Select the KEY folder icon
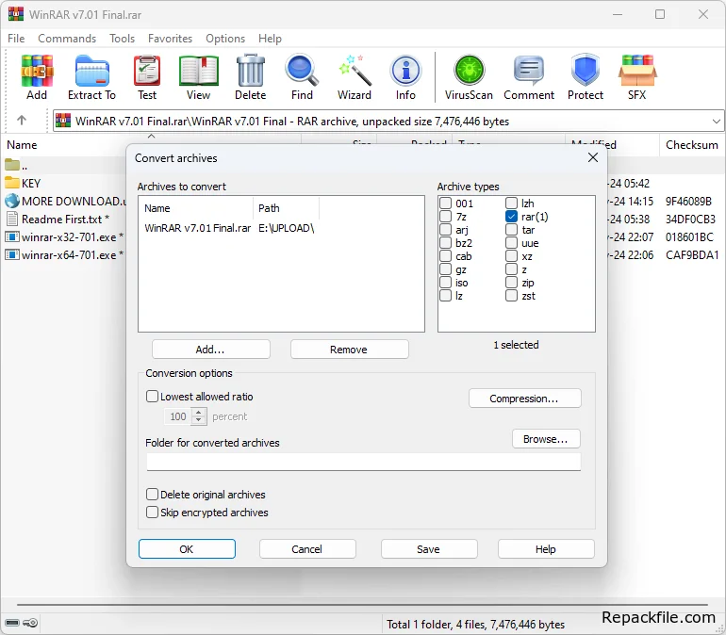This screenshot has width=726, height=635. coord(12,183)
